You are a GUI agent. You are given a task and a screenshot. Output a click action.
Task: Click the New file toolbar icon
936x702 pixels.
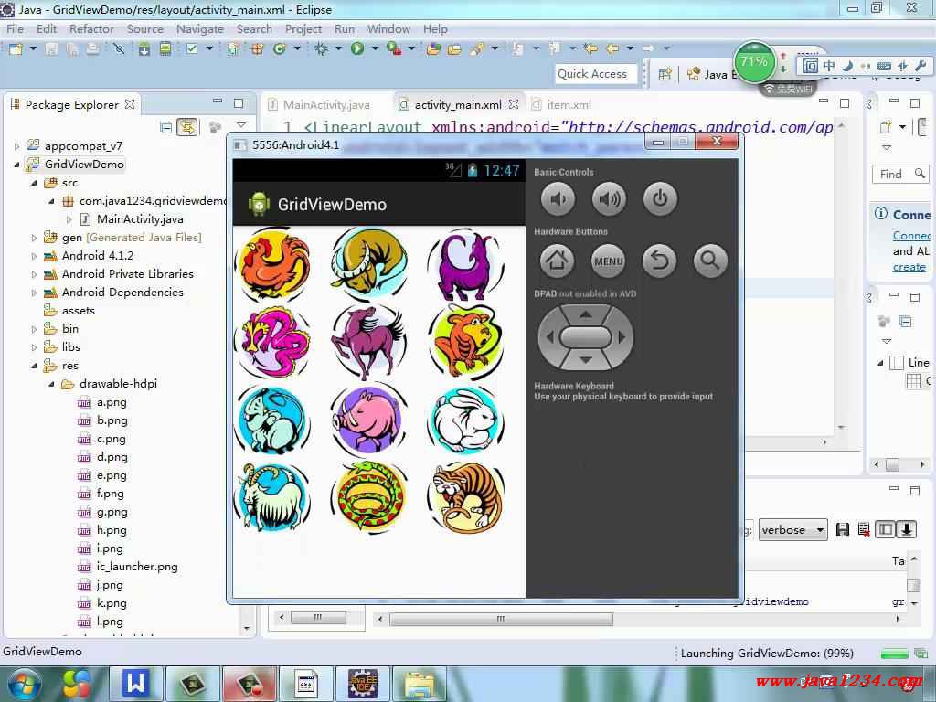coord(16,48)
